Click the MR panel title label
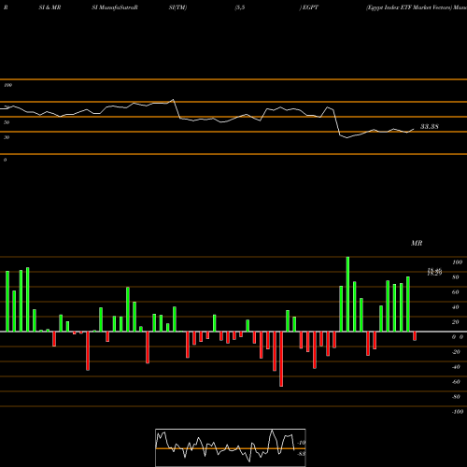Screen dimensions: 467x467 [417, 243]
